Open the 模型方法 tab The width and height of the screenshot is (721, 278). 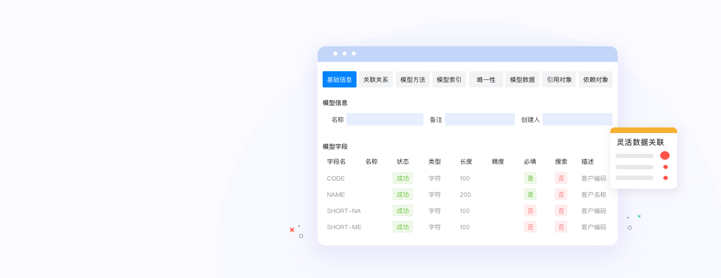[412, 79]
